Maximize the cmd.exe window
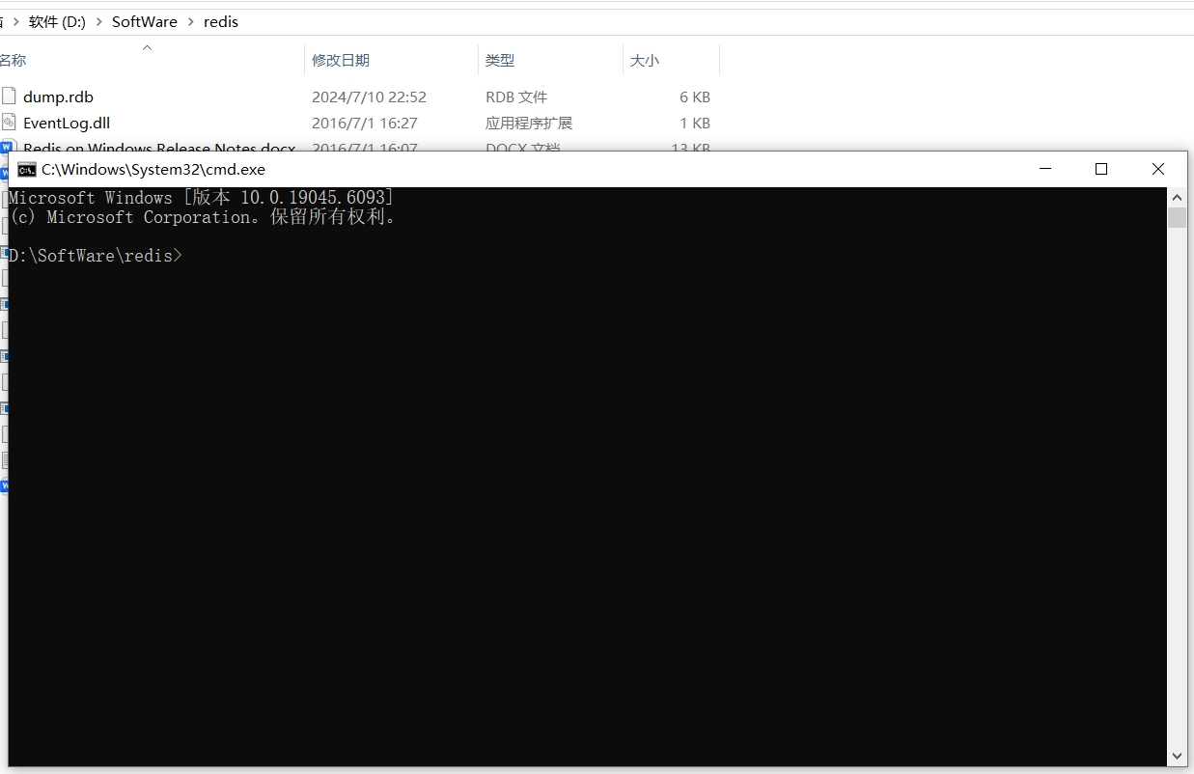1194x774 pixels. tap(1101, 169)
